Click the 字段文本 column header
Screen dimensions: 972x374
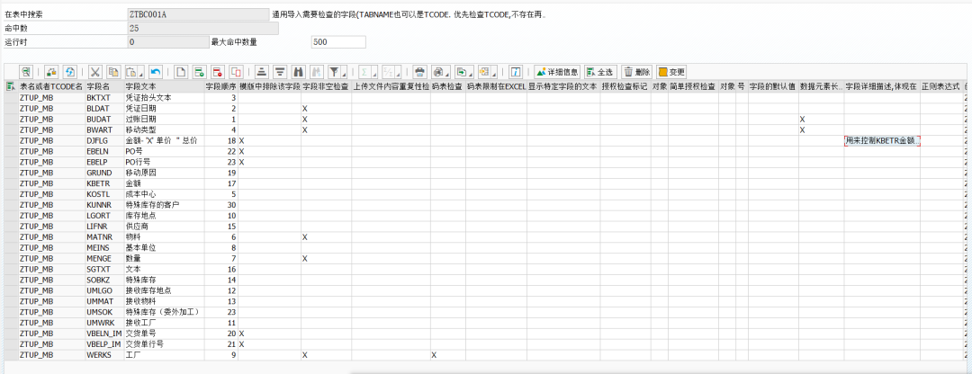(164, 87)
